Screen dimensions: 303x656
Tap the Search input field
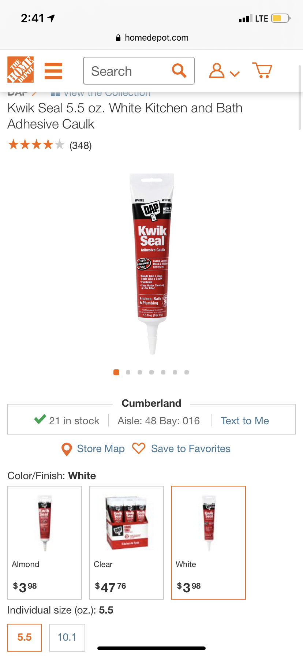pos(139,71)
